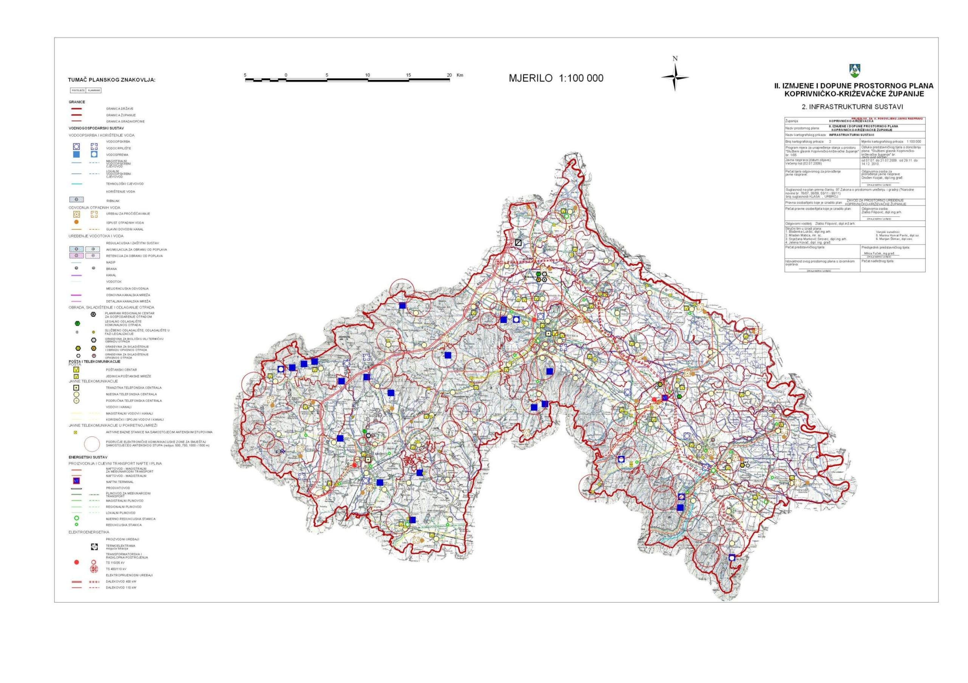Viewport: 968px width, 683px height.
Task: Click the 2. INFRASTRUKTURNI SUSTAVI title
Action: (x=853, y=107)
